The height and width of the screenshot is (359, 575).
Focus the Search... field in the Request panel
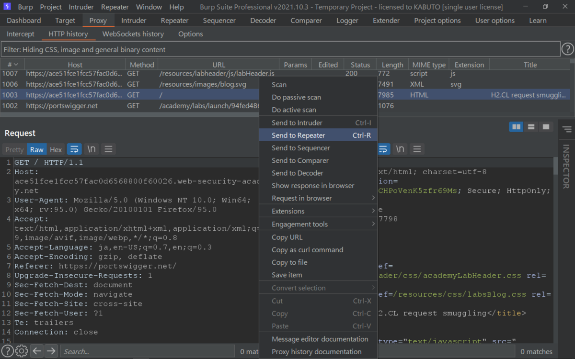(148, 351)
